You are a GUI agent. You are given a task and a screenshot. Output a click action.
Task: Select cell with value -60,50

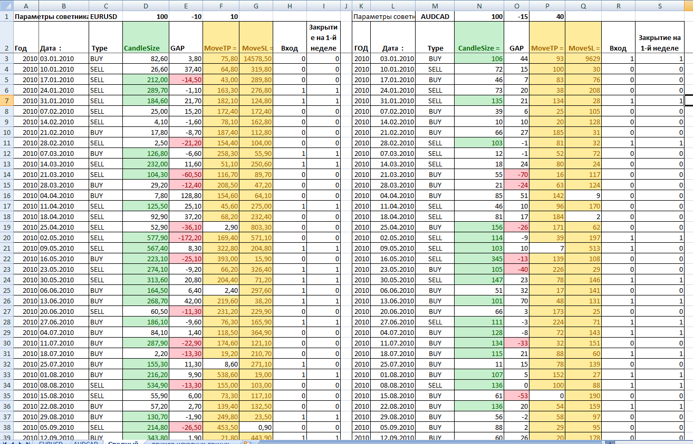[x=186, y=174]
